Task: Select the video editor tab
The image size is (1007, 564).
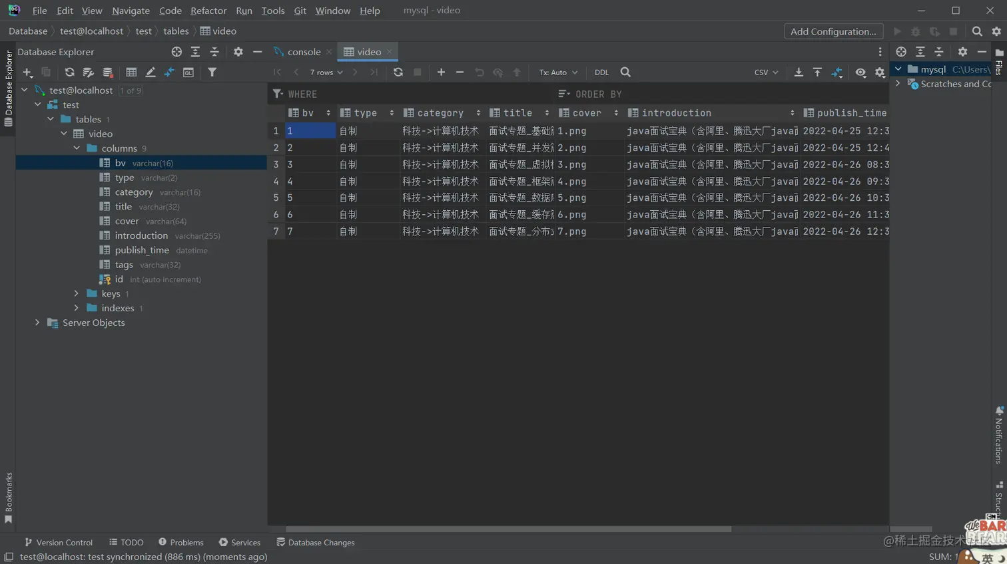Action: 368,52
